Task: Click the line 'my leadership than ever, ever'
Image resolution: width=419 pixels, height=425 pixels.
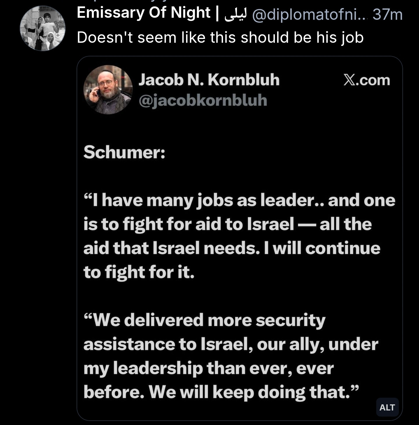Action: pos(208,368)
